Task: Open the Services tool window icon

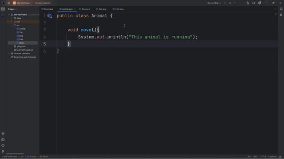Action: click(x=3, y=134)
